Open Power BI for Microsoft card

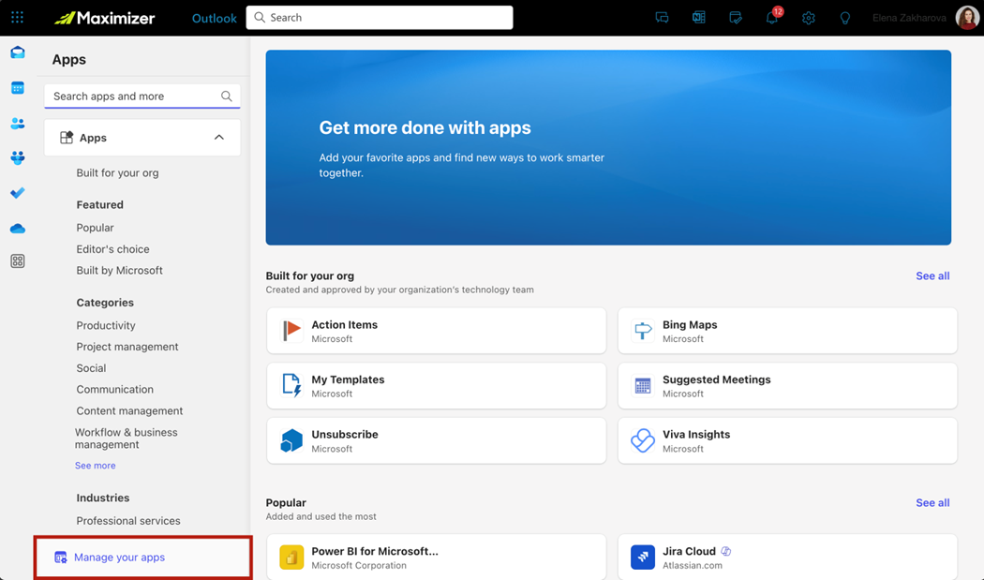tap(436, 558)
